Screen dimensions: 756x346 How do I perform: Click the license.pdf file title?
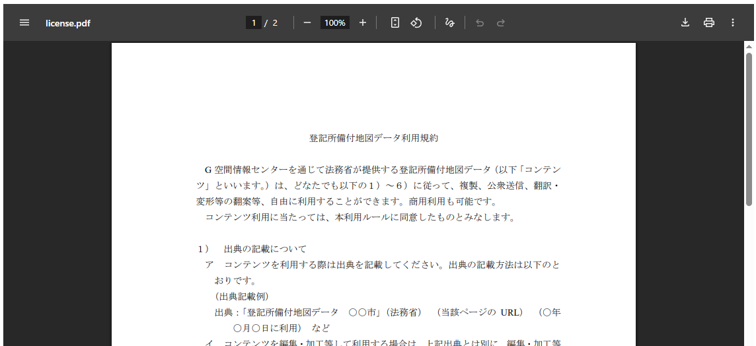point(68,23)
